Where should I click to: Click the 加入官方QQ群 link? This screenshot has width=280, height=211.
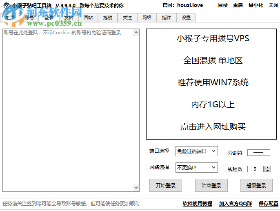[x=236, y=204]
